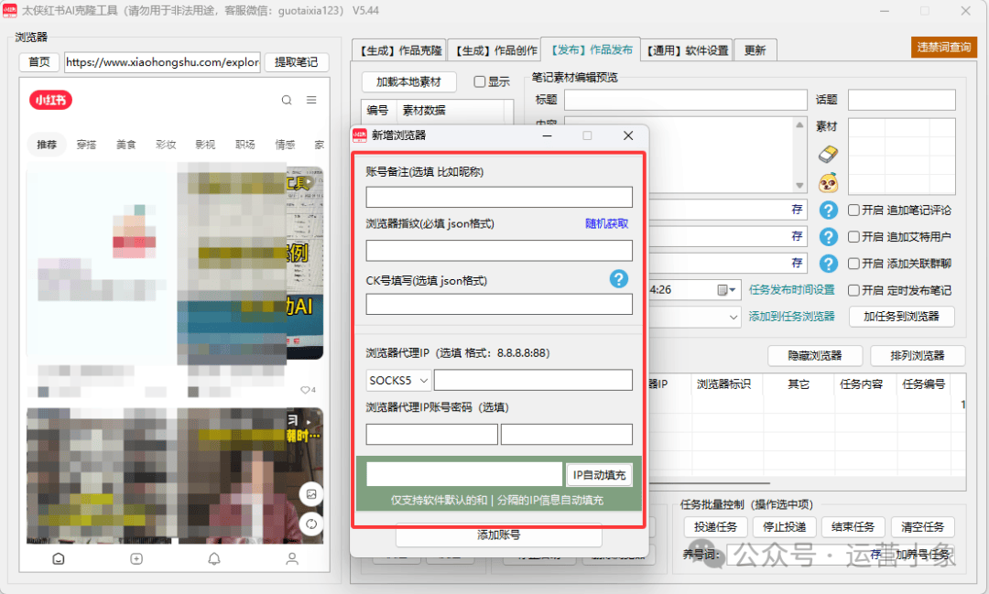Screen dimensions: 989x594
Task: Select the 推荐 category tab
Action: (47, 145)
